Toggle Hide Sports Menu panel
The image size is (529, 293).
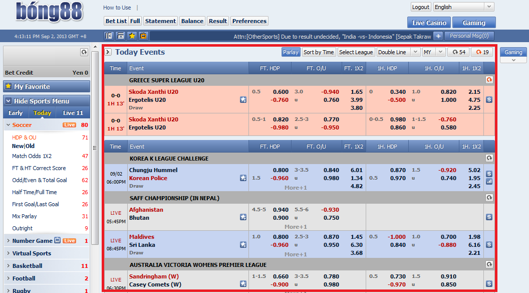(x=47, y=101)
